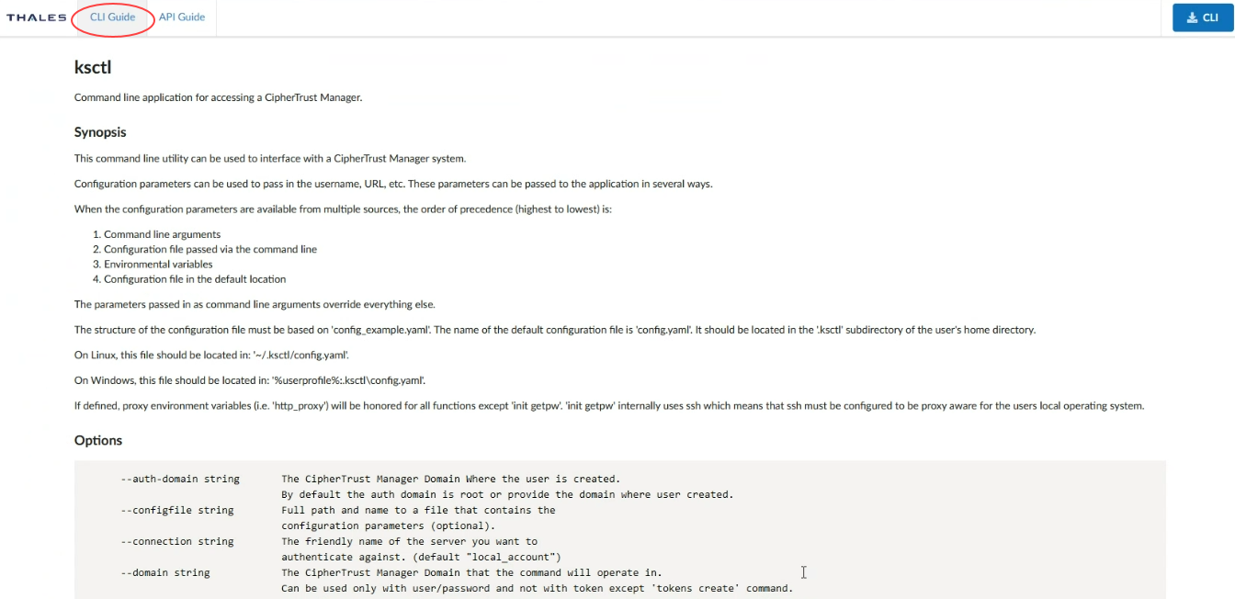Image resolution: width=1235 pixels, height=599 pixels.
Task: Click the Thales logo in the top bar
Action: click(37, 17)
